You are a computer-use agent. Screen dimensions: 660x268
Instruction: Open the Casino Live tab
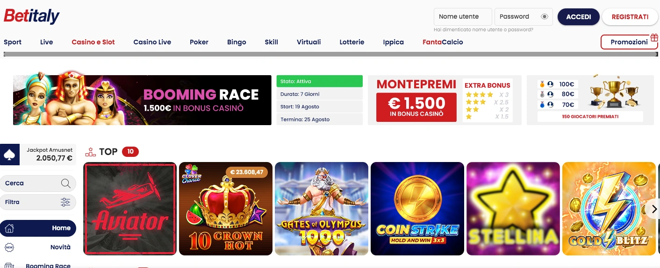(x=152, y=42)
